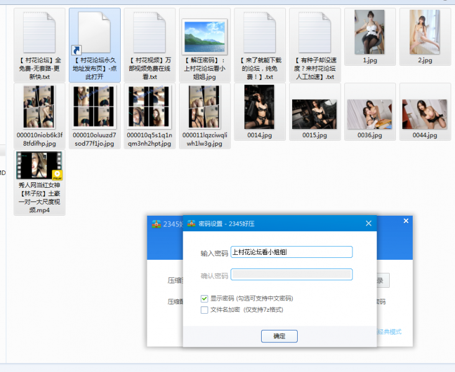
Task: Select the 解压密码 jpg file with landscape thumbnail
Action: point(205,36)
